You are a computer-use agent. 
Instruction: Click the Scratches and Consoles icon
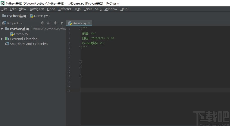(7, 44)
